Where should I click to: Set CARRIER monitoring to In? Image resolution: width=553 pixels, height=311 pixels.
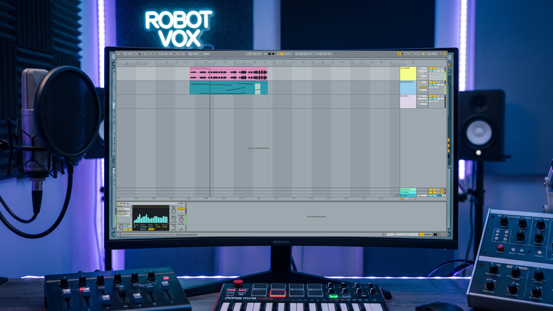click(x=418, y=73)
